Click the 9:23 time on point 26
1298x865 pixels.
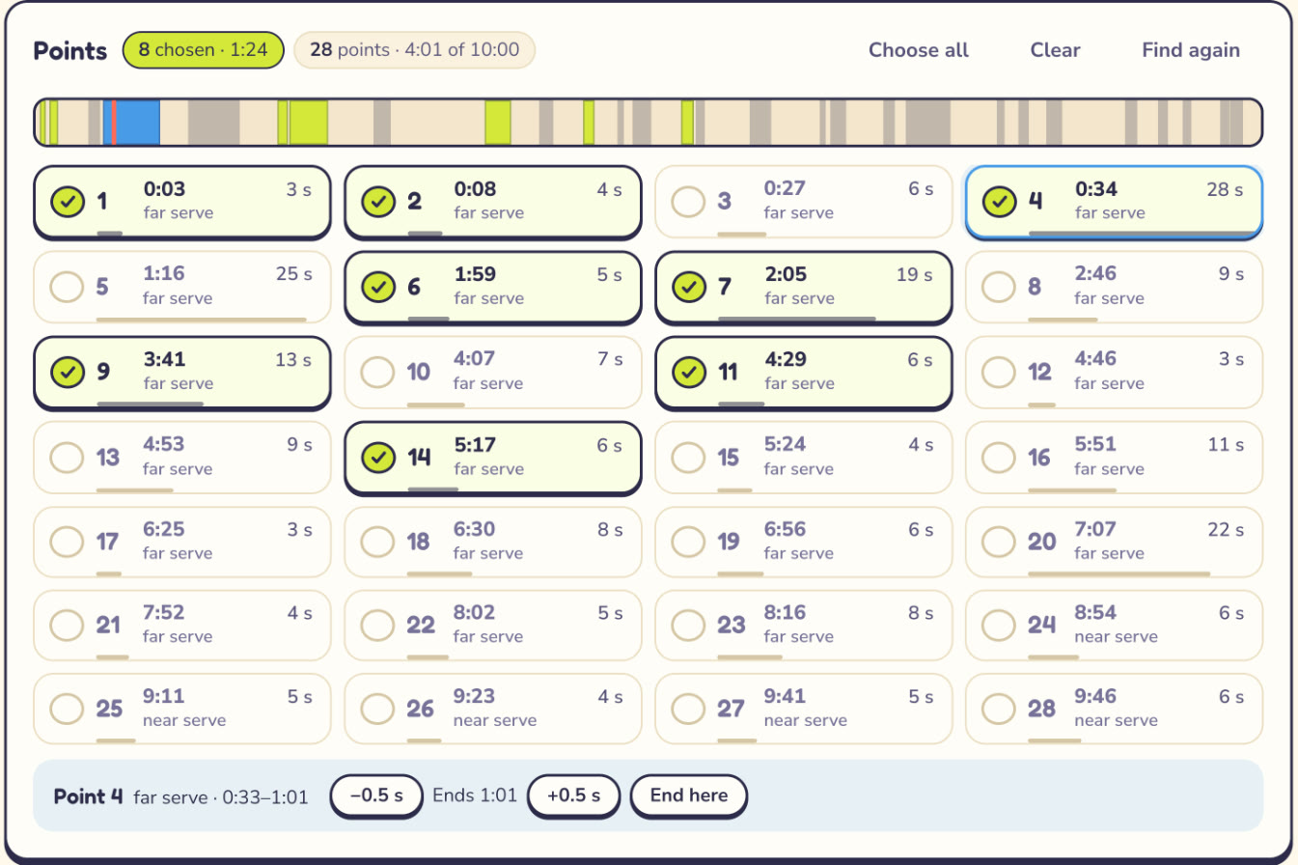point(475,697)
